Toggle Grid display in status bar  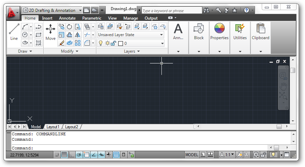64,155
